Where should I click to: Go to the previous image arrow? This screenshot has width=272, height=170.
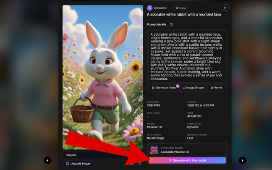47,160
